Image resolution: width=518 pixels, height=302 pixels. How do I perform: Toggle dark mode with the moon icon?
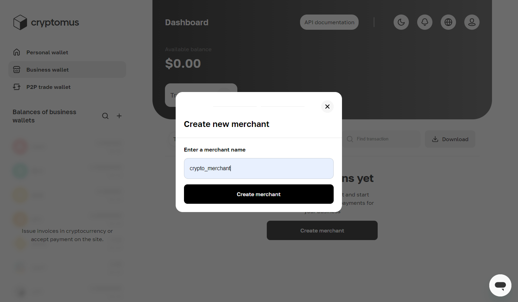tap(401, 22)
